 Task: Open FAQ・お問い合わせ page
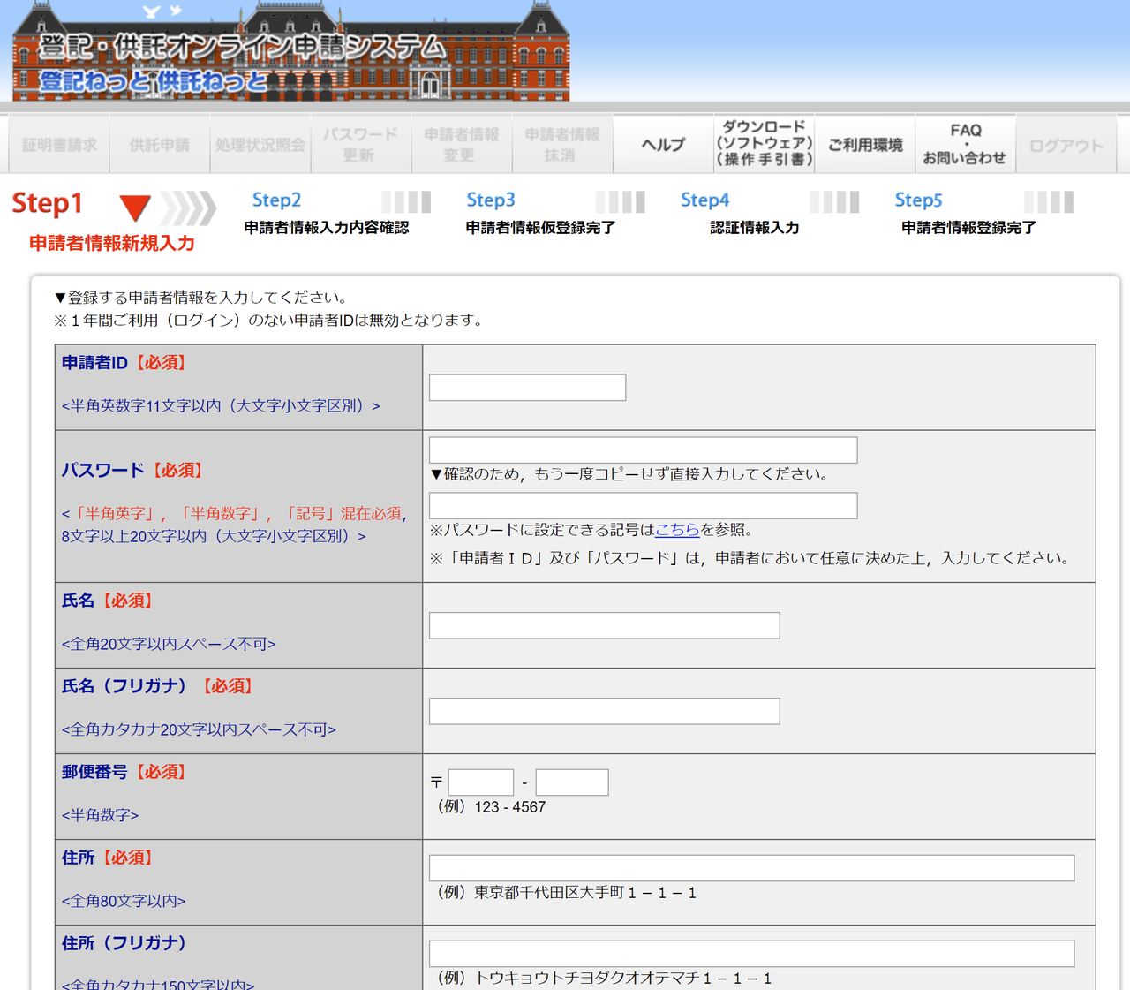pyautogui.click(x=965, y=144)
